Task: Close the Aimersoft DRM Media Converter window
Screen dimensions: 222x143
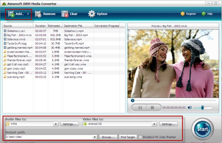Action: point(216,3)
